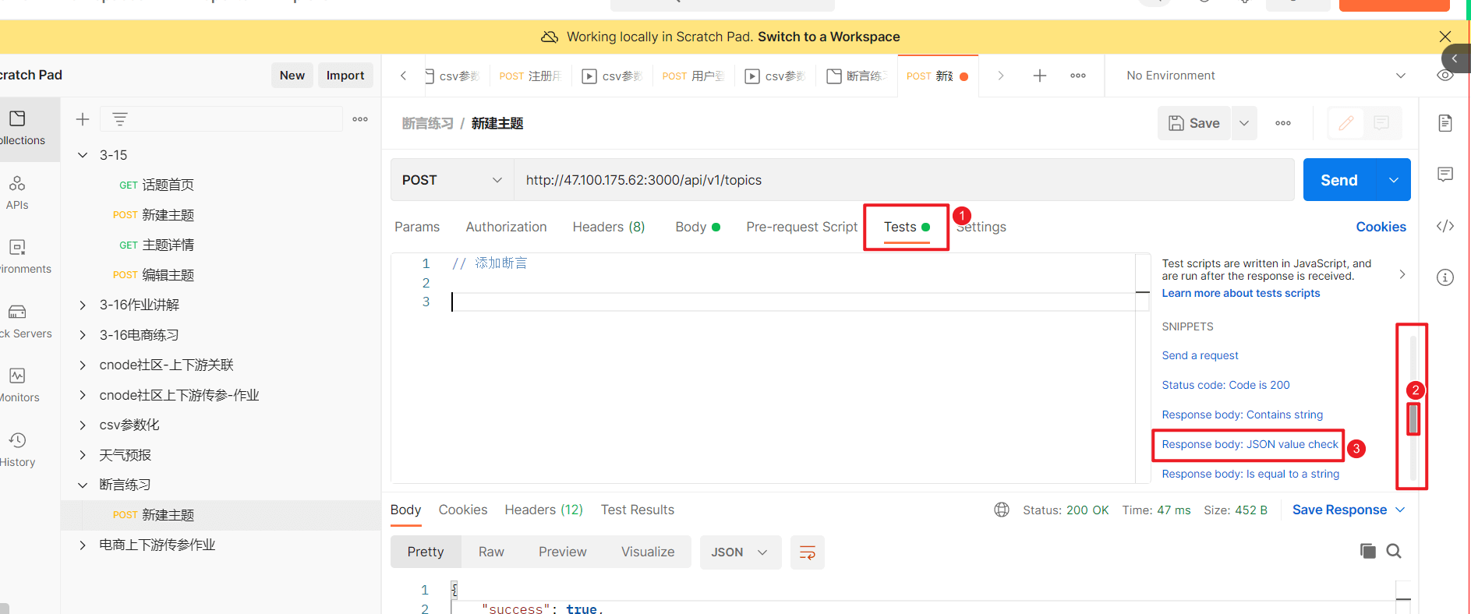This screenshot has width=1471, height=614.
Task: Click the Send button
Action: [x=1339, y=180]
